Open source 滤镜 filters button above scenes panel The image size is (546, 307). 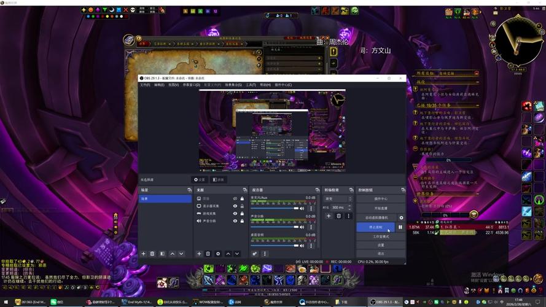click(x=218, y=180)
